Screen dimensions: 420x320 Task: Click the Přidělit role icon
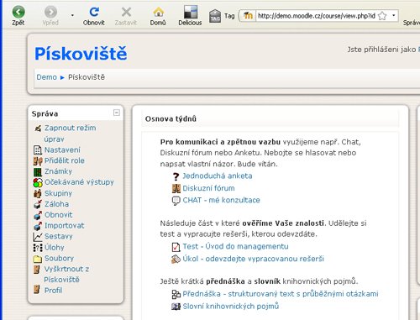(x=38, y=161)
